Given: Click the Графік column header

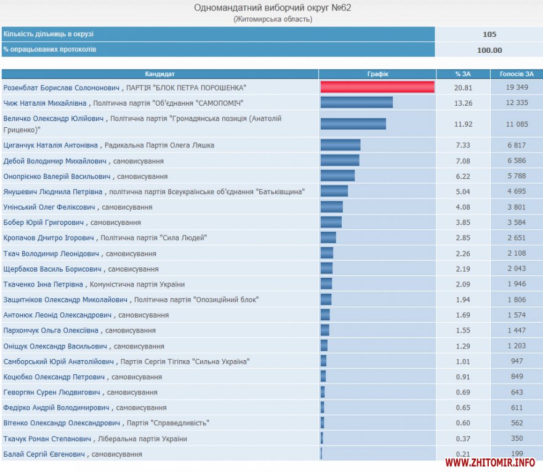Looking at the screenshot, I should coord(377,74).
